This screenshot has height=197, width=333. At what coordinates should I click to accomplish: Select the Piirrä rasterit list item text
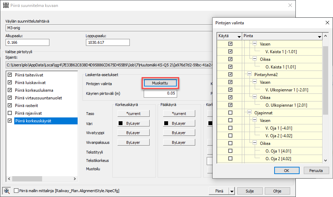pos(26,105)
